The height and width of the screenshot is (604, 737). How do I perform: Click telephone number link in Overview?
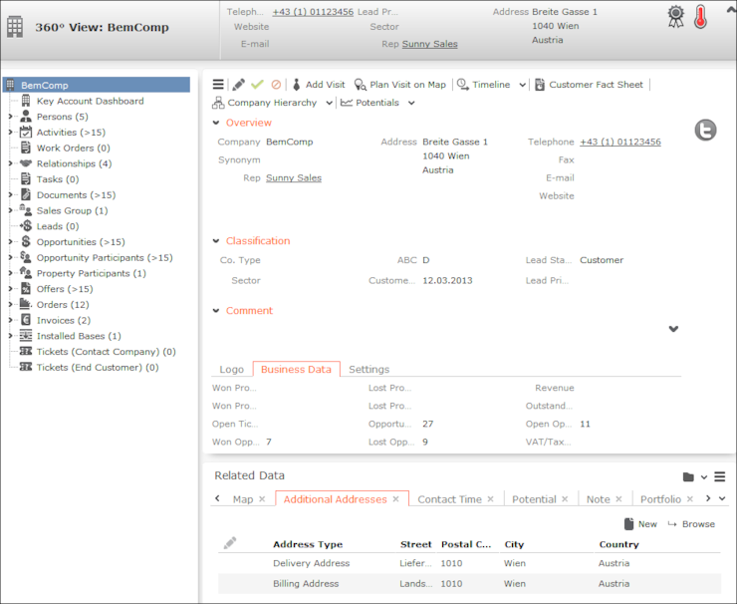[x=620, y=142]
